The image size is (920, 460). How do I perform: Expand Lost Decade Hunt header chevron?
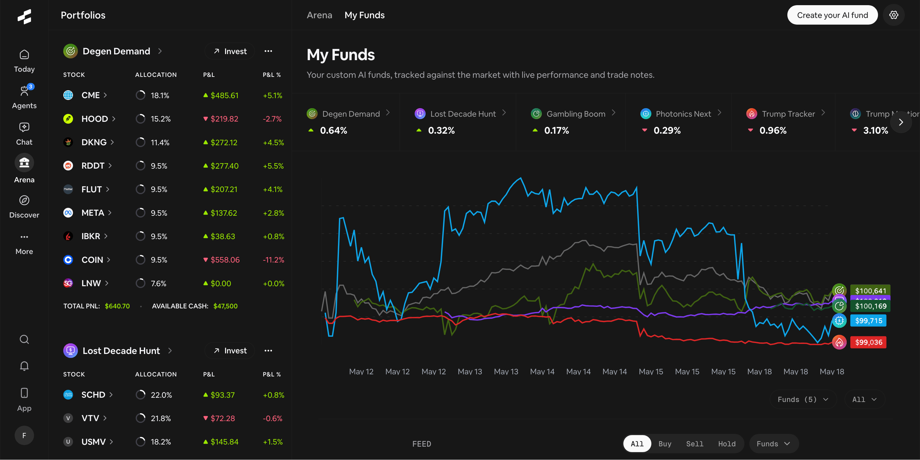pyautogui.click(x=170, y=351)
